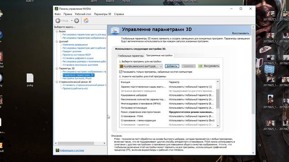Collapse the Дисплей tree node
Screen dimensions: 289x162
point(57,41)
